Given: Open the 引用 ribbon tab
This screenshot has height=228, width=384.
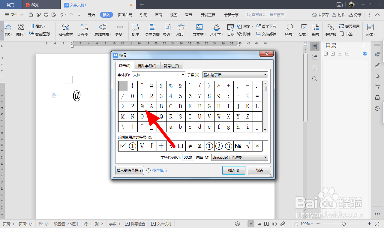Looking at the screenshot, I should coord(144,15).
